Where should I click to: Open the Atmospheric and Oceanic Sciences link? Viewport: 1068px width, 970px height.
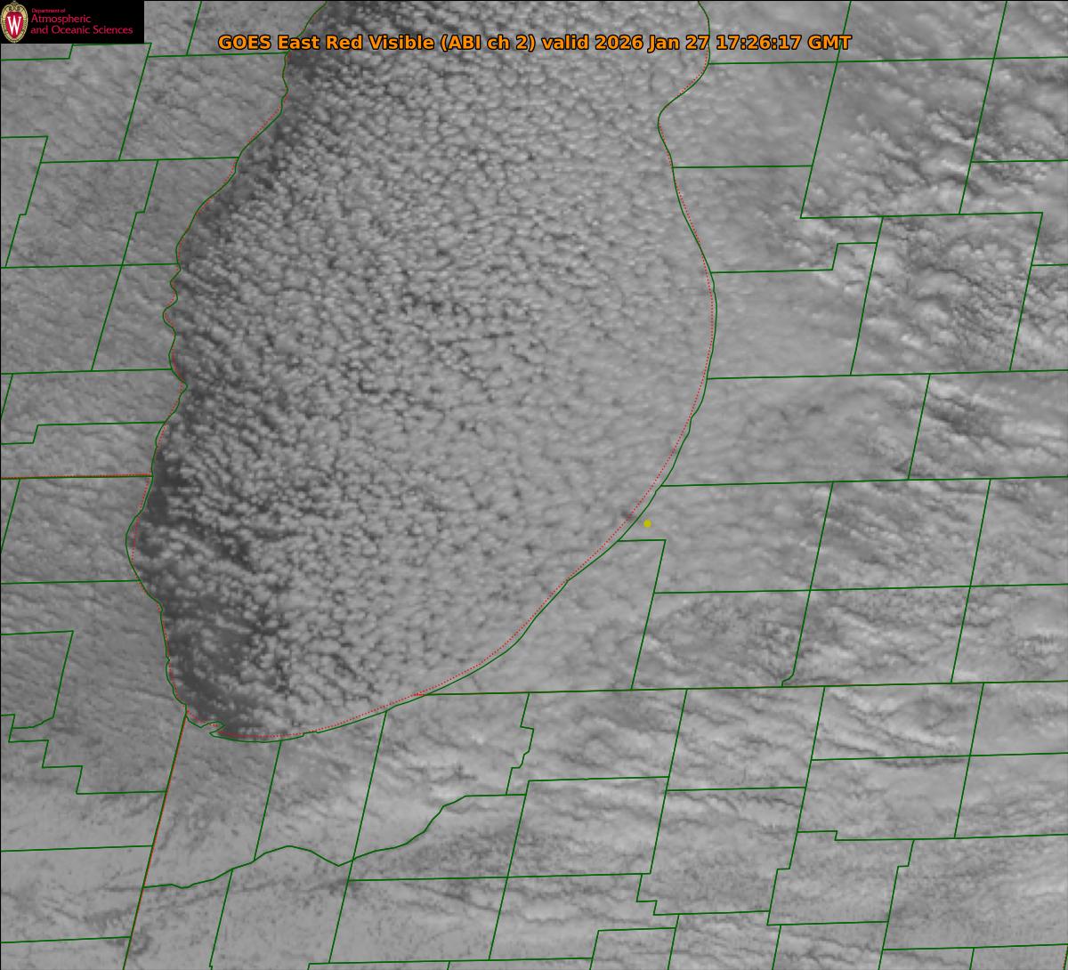(x=81, y=26)
